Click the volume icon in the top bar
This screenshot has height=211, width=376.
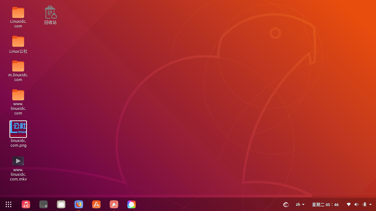(356, 204)
